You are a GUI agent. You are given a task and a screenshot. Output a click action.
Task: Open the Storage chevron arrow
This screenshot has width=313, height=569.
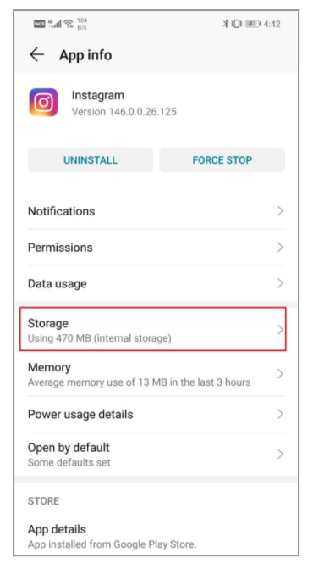(280, 330)
